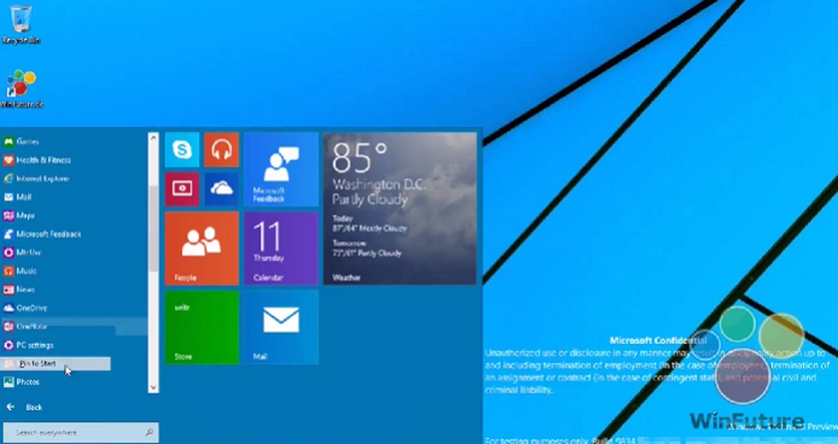The width and height of the screenshot is (838, 444).
Task: Open the purple Calendar tile
Action: (x=281, y=248)
